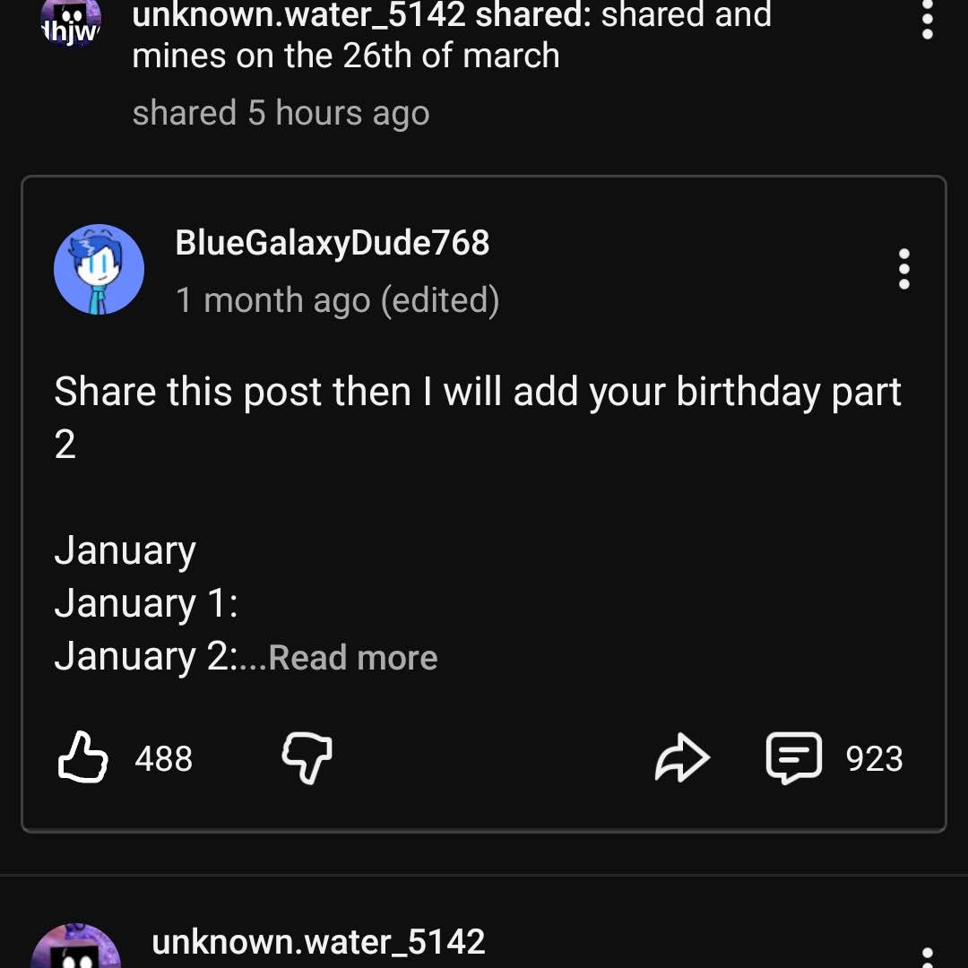Select the 'January 1:' line in the post

(146, 603)
